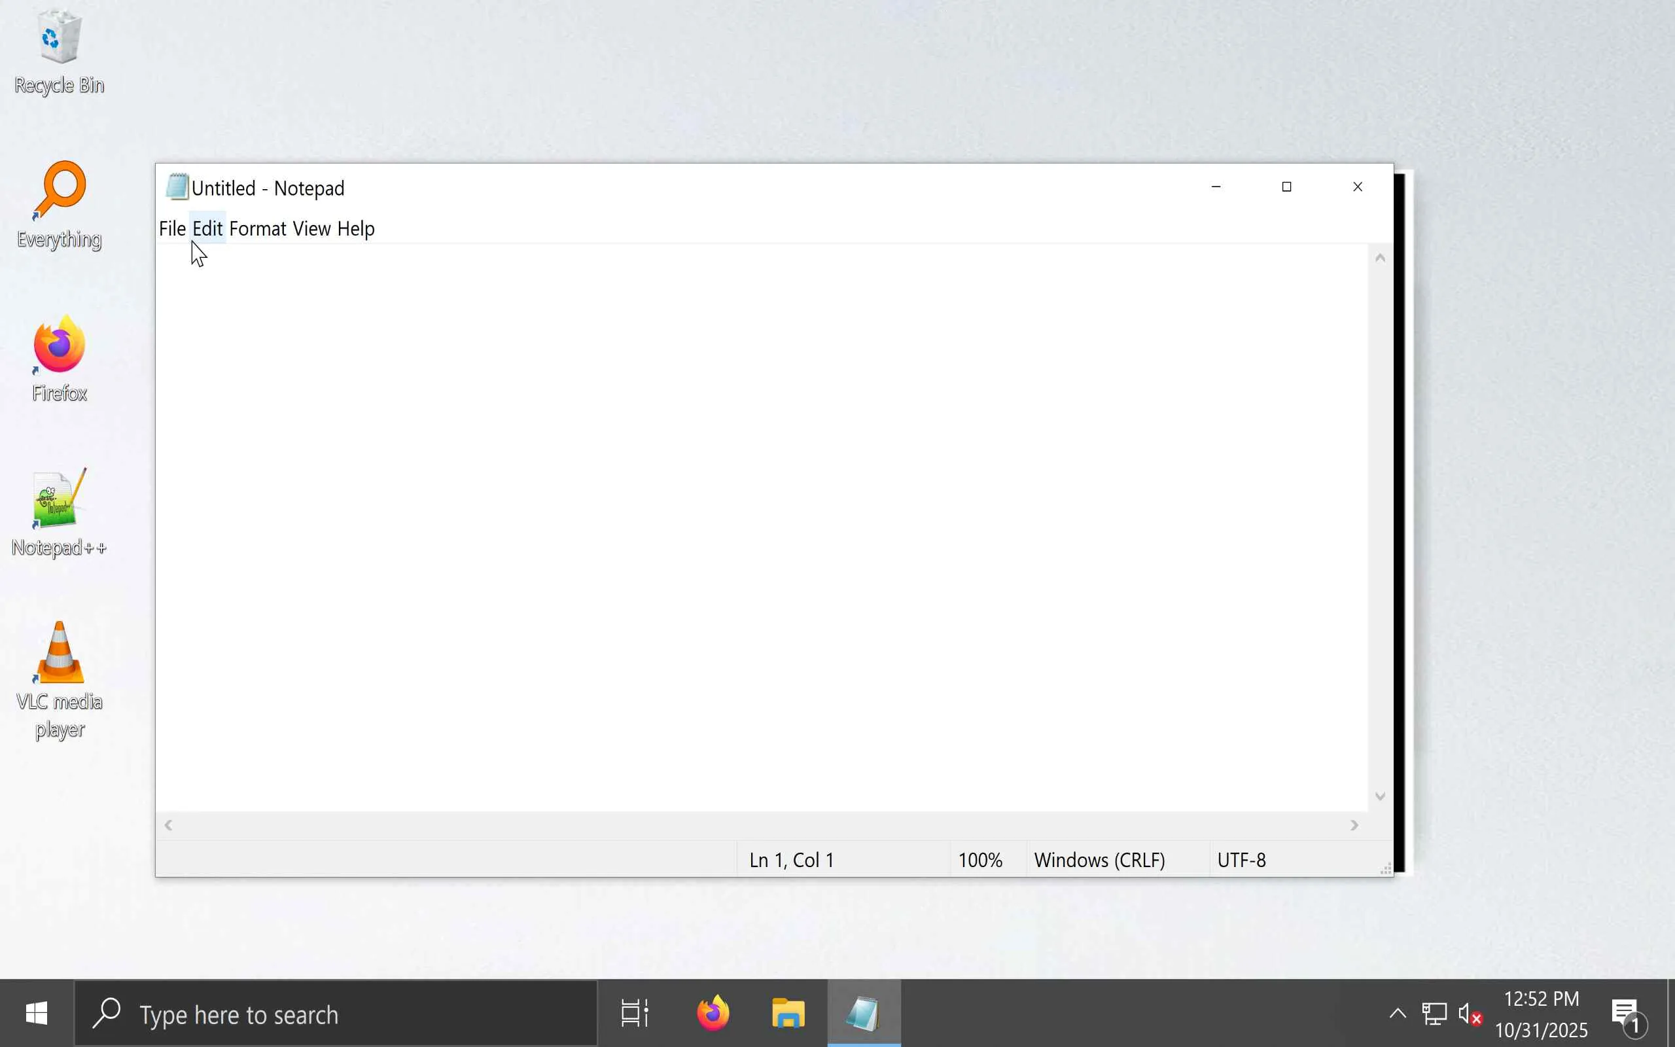Screen dimensions: 1675x1047
Task: Open the Notepad View menu
Action: tap(311, 228)
